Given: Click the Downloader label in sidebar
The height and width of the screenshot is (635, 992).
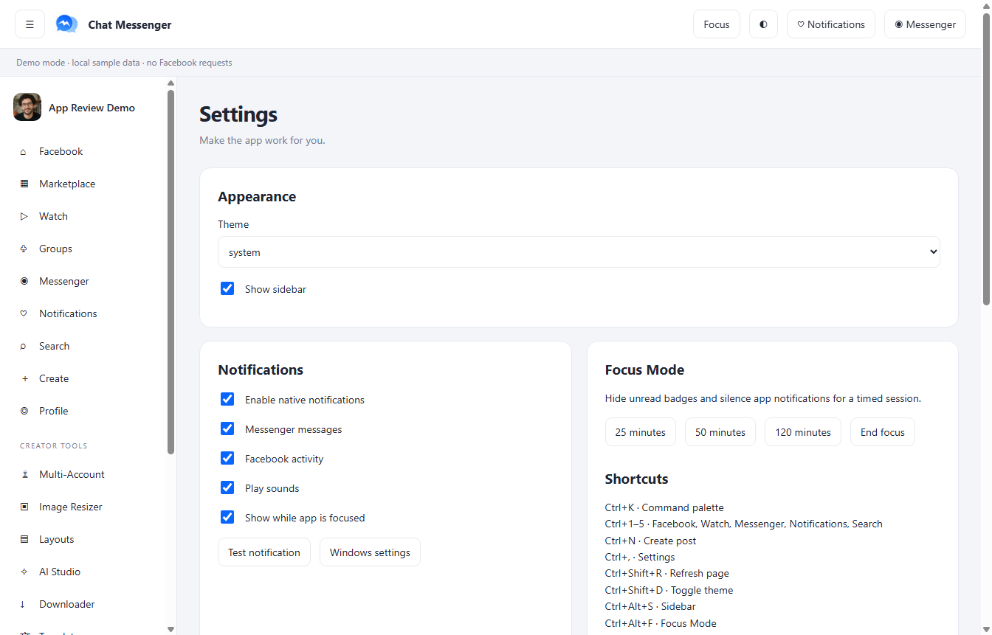Looking at the screenshot, I should point(67,604).
